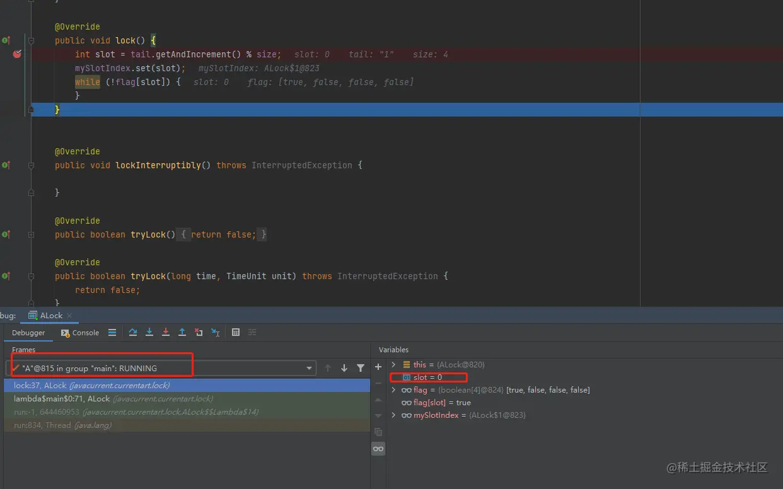This screenshot has height=489, width=783.
Task: Expand the 'this' variable node
Action: [394, 364]
